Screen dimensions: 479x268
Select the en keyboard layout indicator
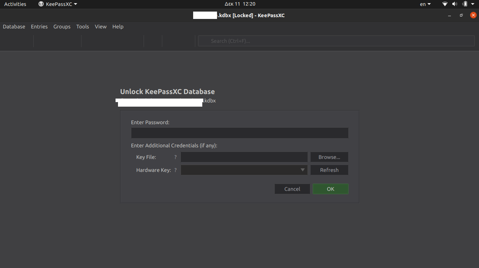(x=422, y=4)
